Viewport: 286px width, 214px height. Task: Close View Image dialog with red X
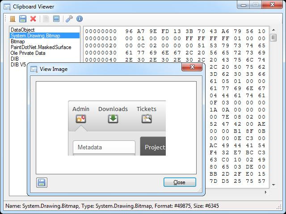(x=192, y=67)
